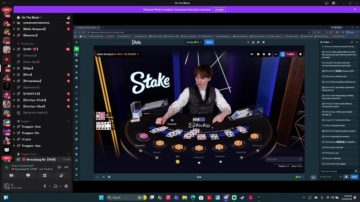Screen dimensions: 360x202
Task: Mute the Discord microphone
Action: (44, 186)
